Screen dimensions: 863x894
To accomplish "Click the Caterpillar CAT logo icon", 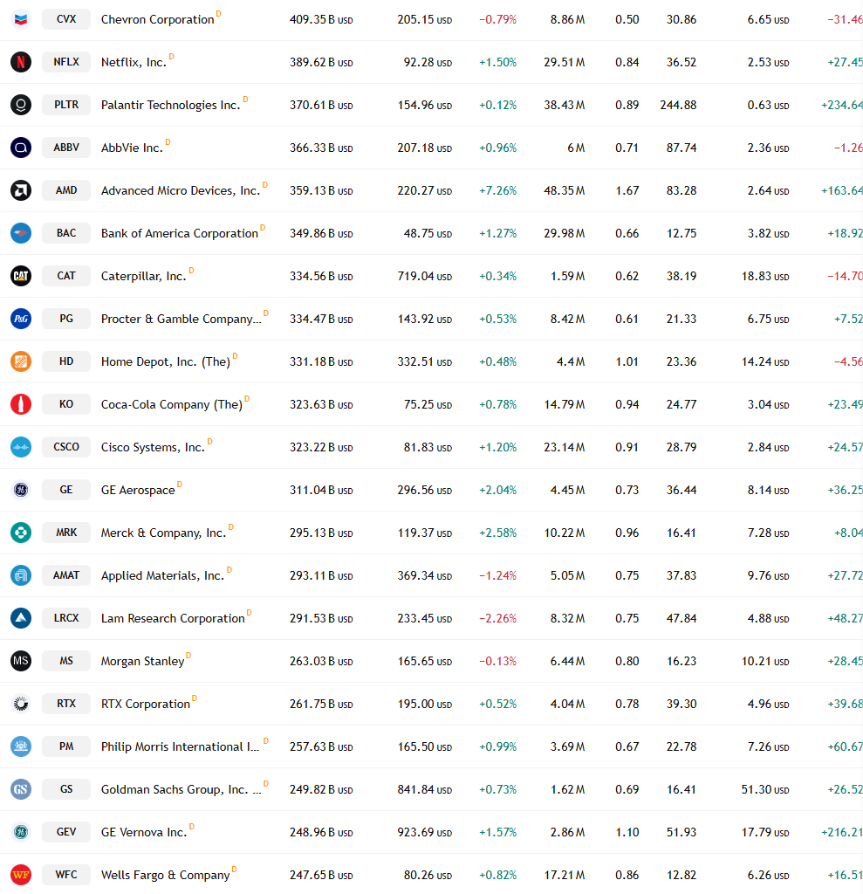I will click(x=21, y=276).
